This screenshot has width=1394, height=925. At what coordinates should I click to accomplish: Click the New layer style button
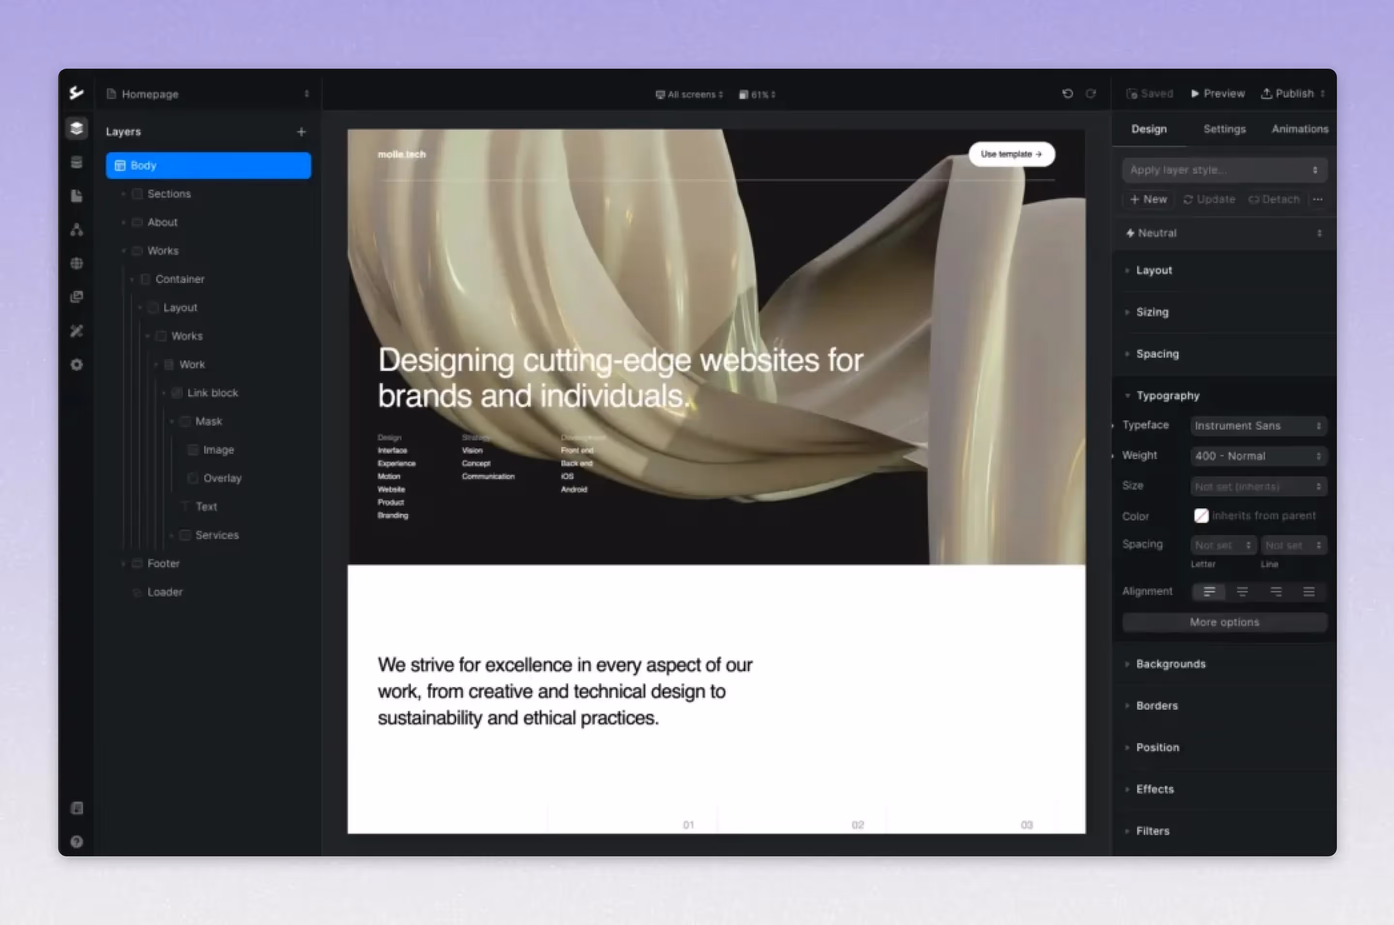[x=1149, y=199]
